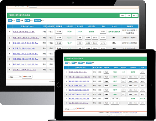The width and height of the screenshot is (156, 121).
Task: Click the 全申込み badge on the monitor
Action: click(x=38, y=20)
